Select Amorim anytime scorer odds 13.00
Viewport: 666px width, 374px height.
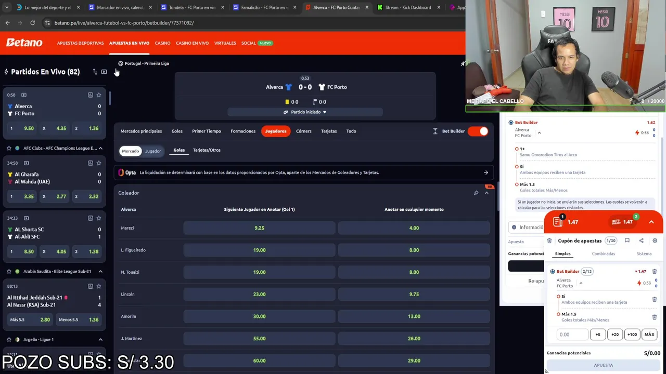pyautogui.click(x=414, y=316)
